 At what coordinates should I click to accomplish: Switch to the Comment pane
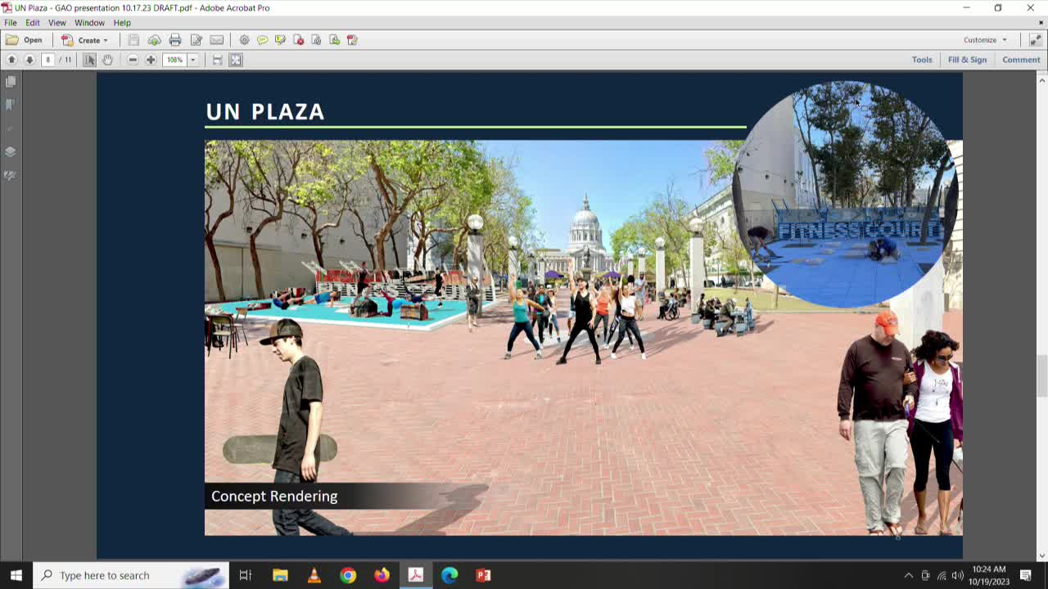click(1020, 59)
